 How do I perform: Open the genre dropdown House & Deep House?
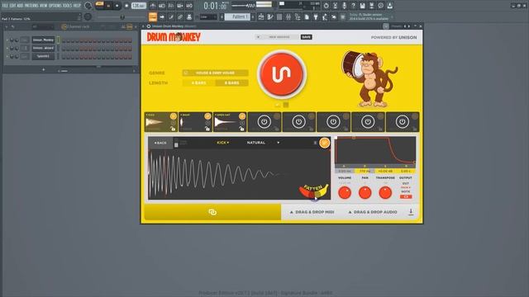point(215,73)
